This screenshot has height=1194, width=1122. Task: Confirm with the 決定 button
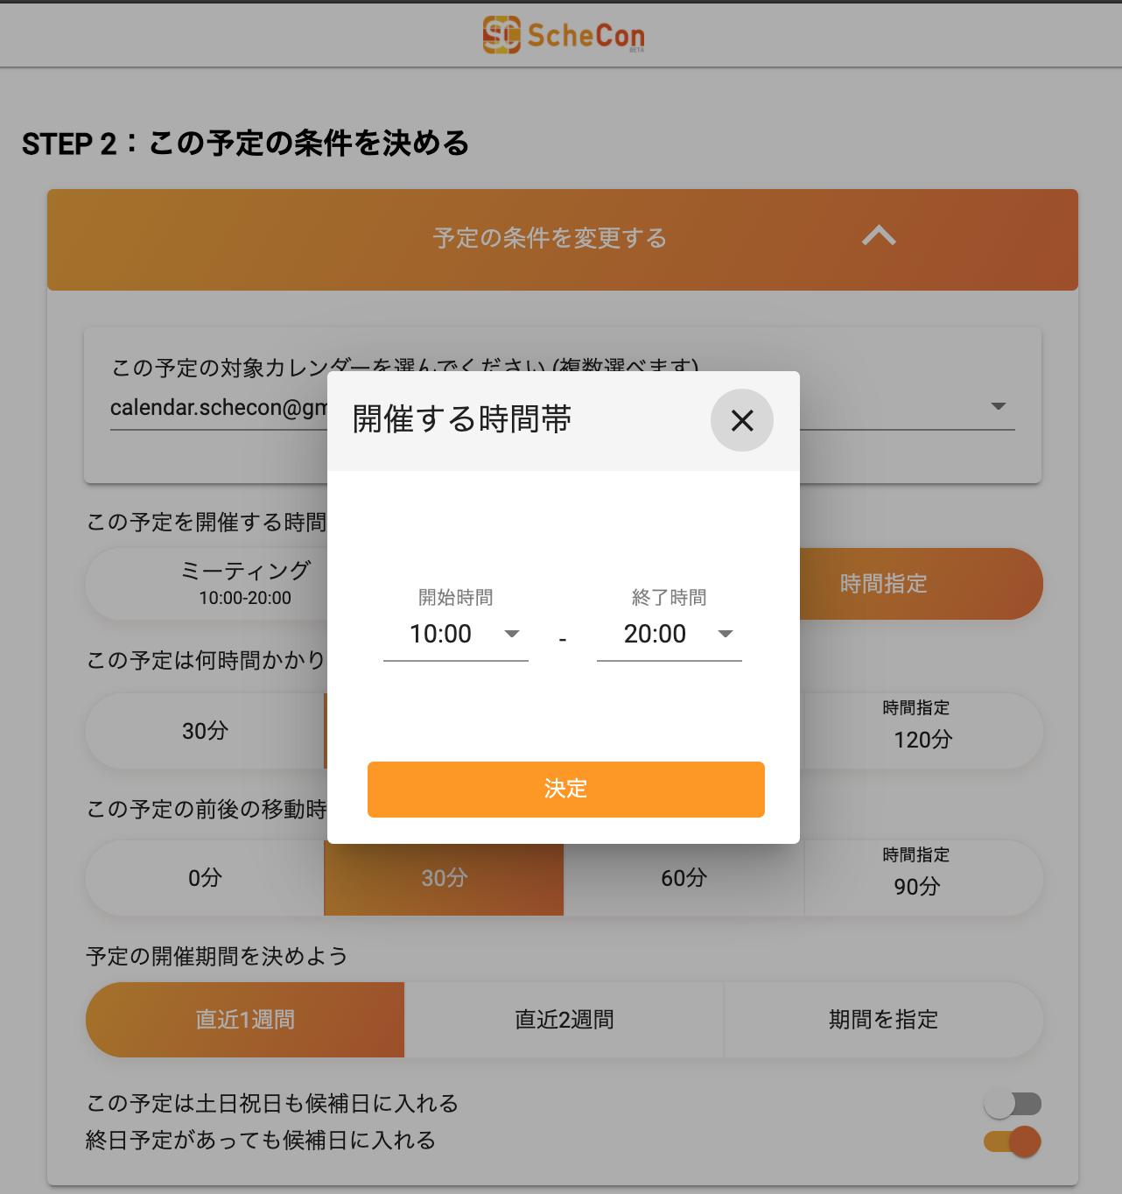pos(566,790)
